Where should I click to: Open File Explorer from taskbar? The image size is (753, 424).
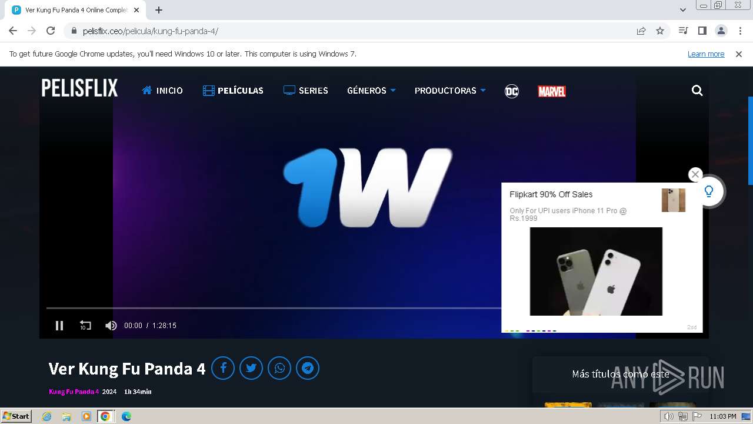(x=66, y=416)
